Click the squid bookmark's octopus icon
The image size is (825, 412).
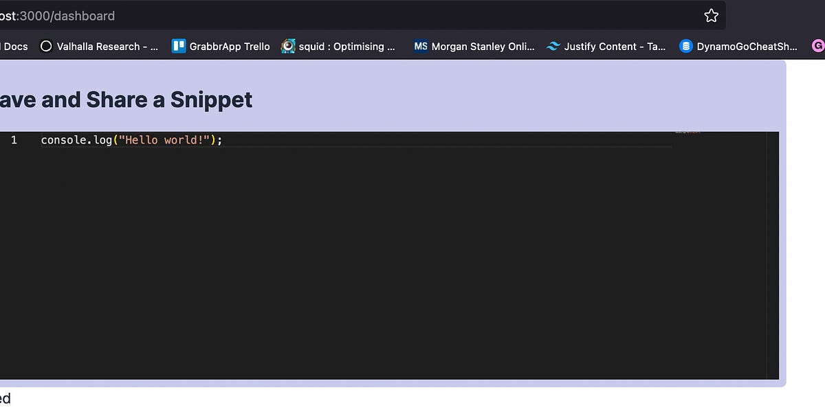coord(288,46)
